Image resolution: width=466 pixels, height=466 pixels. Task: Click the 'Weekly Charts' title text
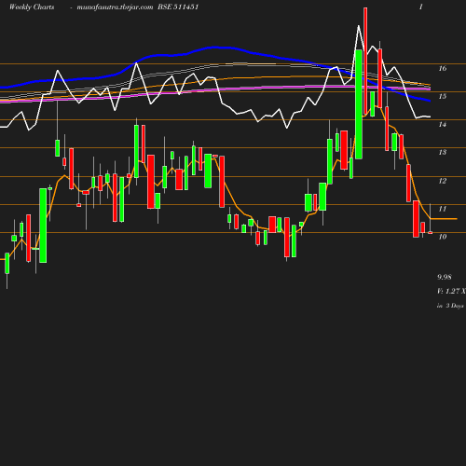pyautogui.click(x=32, y=7)
